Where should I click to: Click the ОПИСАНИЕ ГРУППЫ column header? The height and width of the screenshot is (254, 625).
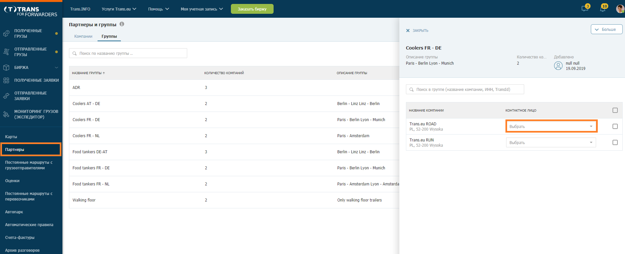coord(352,73)
